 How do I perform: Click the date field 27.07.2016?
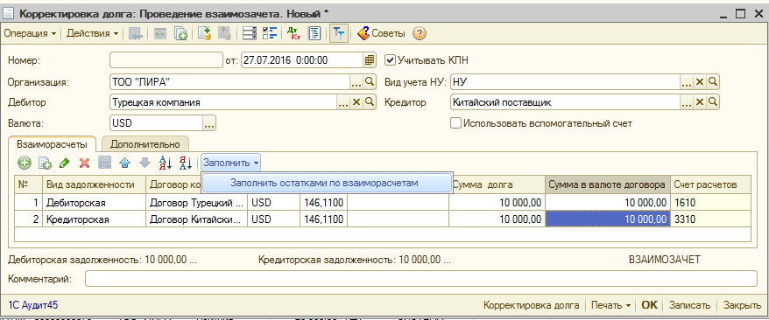click(x=302, y=60)
